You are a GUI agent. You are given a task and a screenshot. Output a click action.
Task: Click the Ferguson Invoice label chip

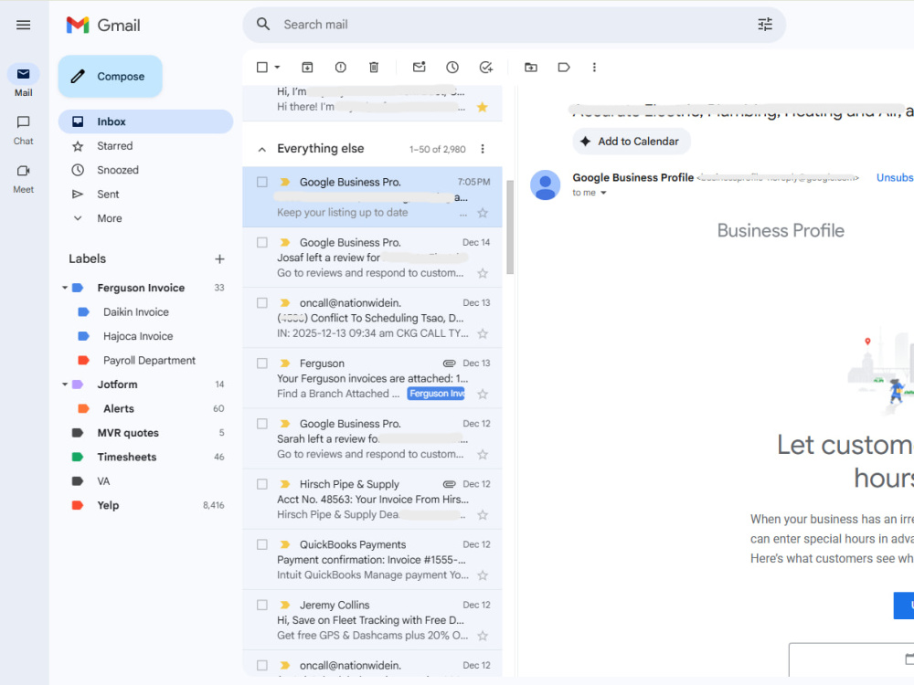coord(436,394)
